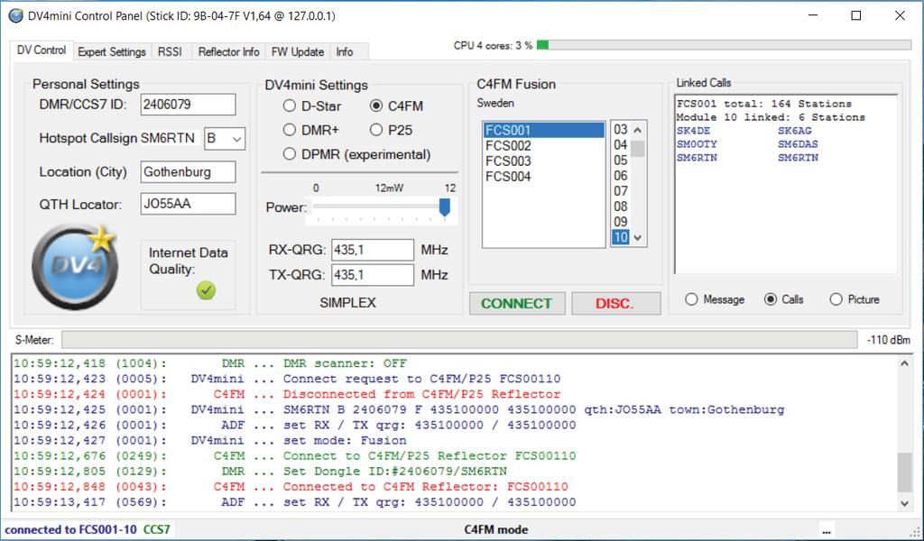This screenshot has width=924, height=541.
Task: Click log window scroll up arrow
Action: point(904,363)
